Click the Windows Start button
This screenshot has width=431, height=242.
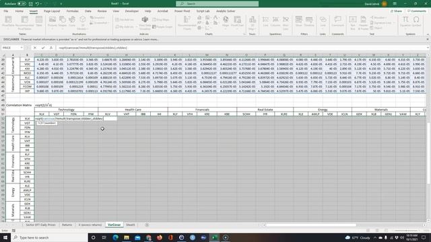(x=5, y=237)
